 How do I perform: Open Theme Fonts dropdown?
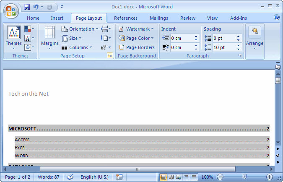tap(29, 38)
